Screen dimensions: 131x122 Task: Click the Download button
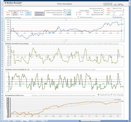click(x=39, y=12)
